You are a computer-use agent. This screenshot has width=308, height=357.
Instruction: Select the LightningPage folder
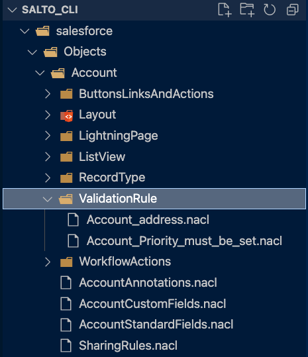[154, 136]
